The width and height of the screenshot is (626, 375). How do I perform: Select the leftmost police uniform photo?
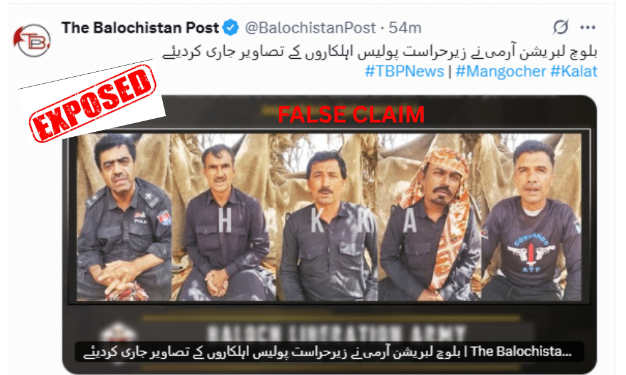tap(124, 217)
